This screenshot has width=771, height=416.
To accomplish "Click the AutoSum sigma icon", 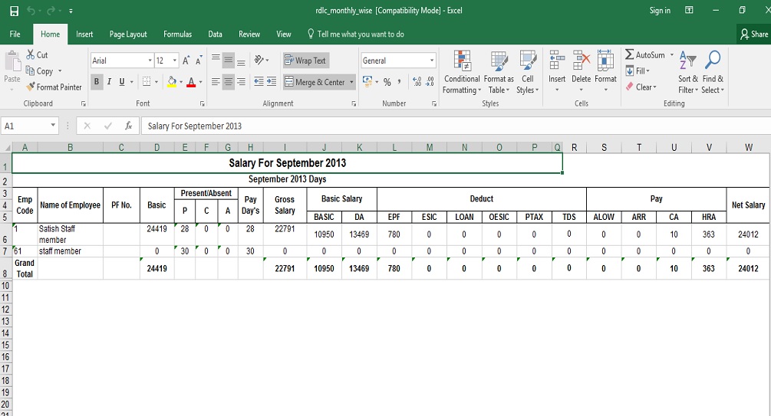I will [630, 55].
